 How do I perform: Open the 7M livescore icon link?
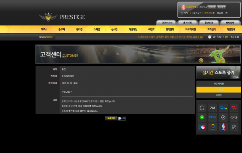213,108
